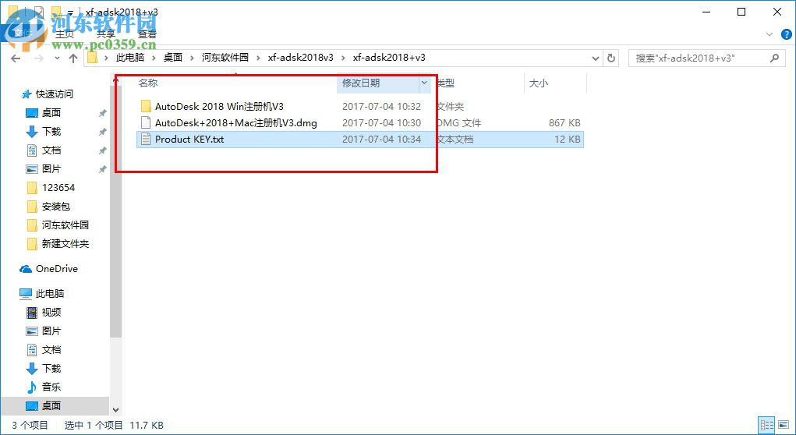Image resolution: width=796 pixels, height=435 pixels.
Task: Go up one folder level
Action: click(x=73, y=58)
